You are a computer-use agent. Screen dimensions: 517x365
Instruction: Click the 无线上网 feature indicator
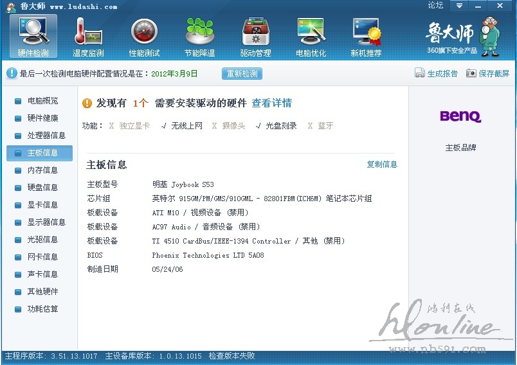coord(182,125)
